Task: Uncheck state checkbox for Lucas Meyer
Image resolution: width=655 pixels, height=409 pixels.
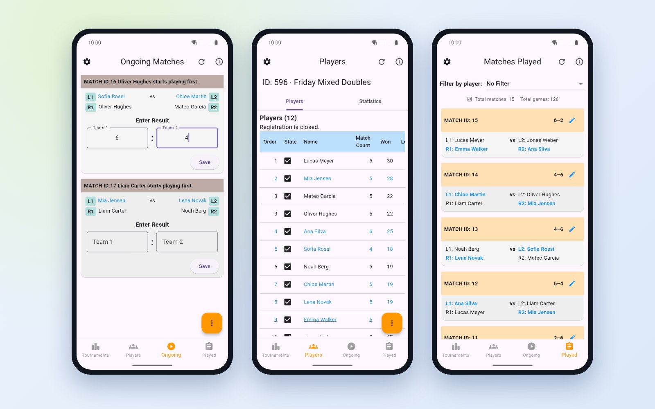Action: 288,161
